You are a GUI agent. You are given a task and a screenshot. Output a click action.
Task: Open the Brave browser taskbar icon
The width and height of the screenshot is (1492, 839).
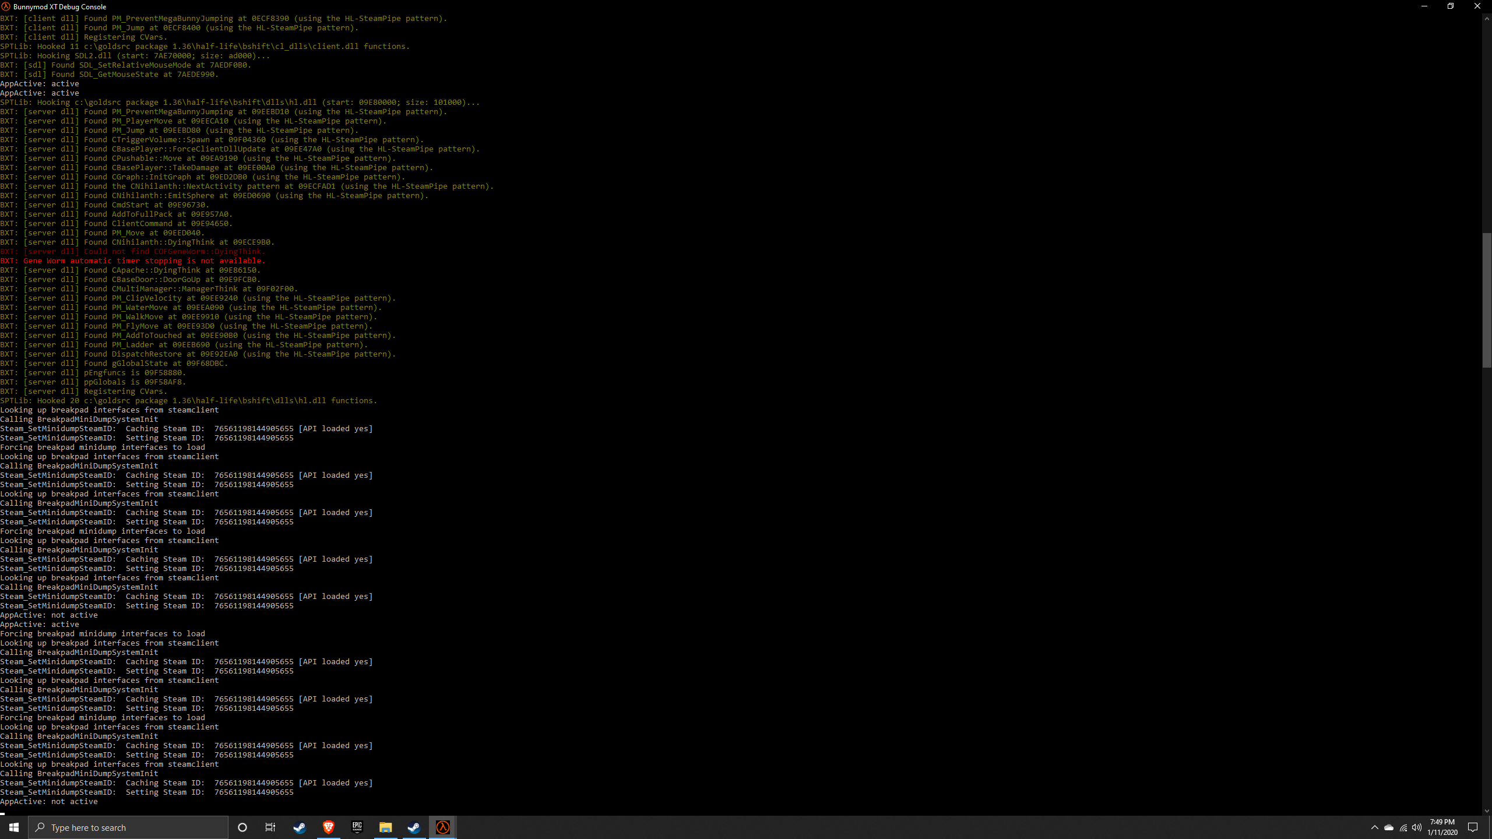coord(328,827)
